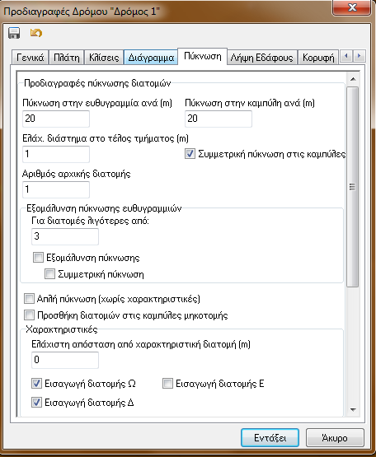Click the scrollbar up arrow
The height and width of the screenshot is (457, 376).
[353, 79]
